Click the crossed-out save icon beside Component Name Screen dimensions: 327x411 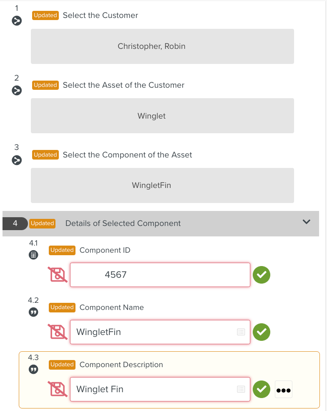coord(58,332)
